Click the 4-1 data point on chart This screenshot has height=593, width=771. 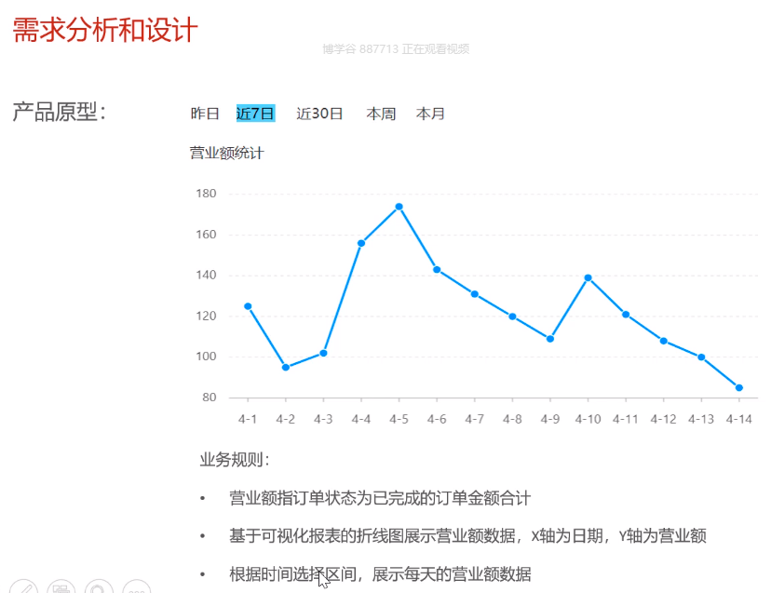point(248,306)
